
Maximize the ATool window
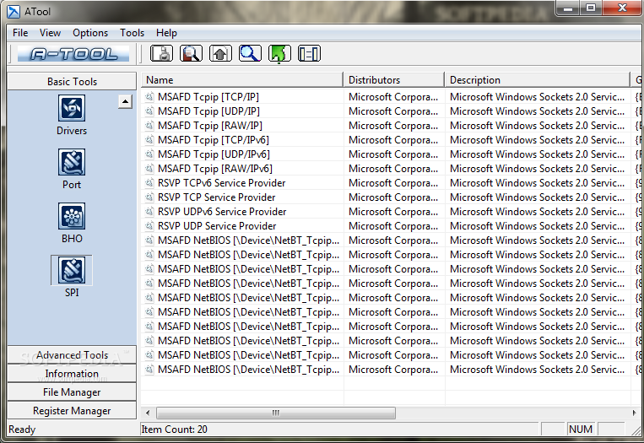[x=591, y=8]
